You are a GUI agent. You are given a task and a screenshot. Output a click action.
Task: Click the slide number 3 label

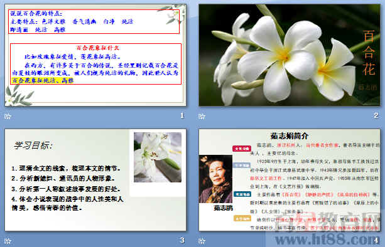[182, 240]
